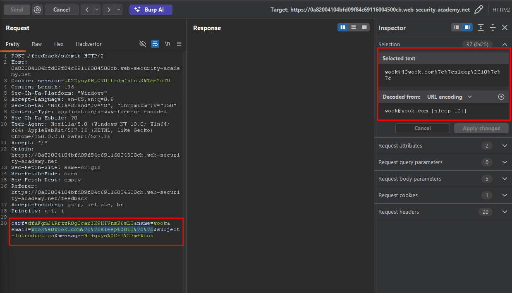Image resolution: width=512 pixels, height=293 pixels.
Task: Click the HTTP/2 protocol indicator
Action: coord(501,10)
